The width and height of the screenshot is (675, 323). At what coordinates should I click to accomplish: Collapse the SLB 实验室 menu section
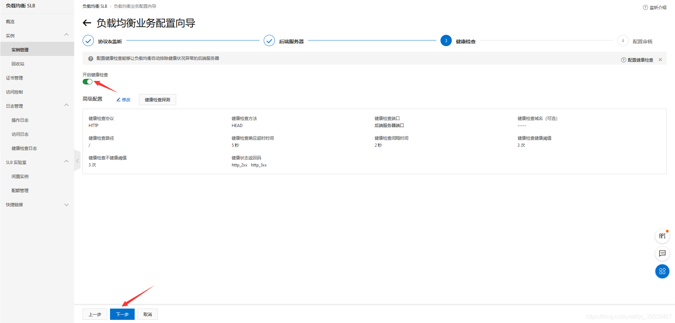click(66, 161)
